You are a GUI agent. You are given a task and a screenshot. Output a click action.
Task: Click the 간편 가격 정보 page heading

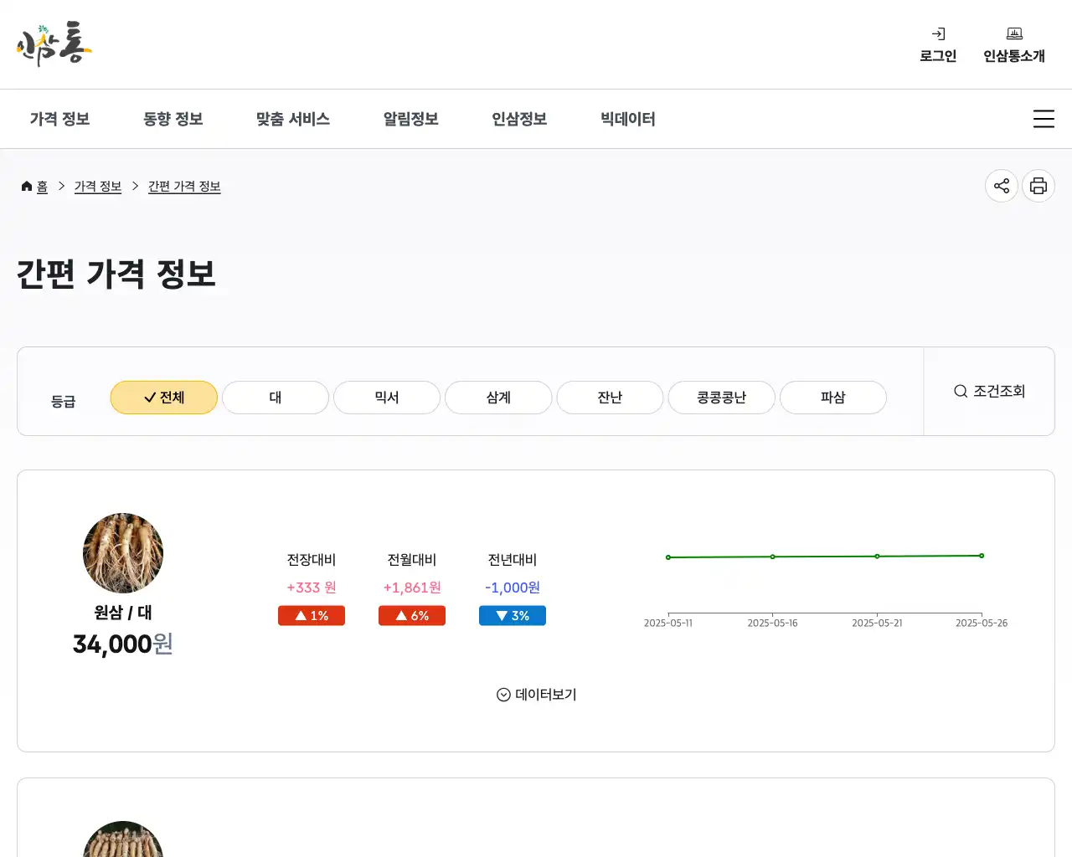(x=116, y=275)
